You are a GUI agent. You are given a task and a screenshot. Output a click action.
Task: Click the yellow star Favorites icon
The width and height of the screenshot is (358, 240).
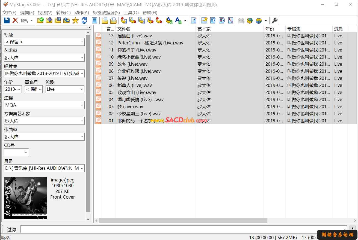tap(75, 20)
